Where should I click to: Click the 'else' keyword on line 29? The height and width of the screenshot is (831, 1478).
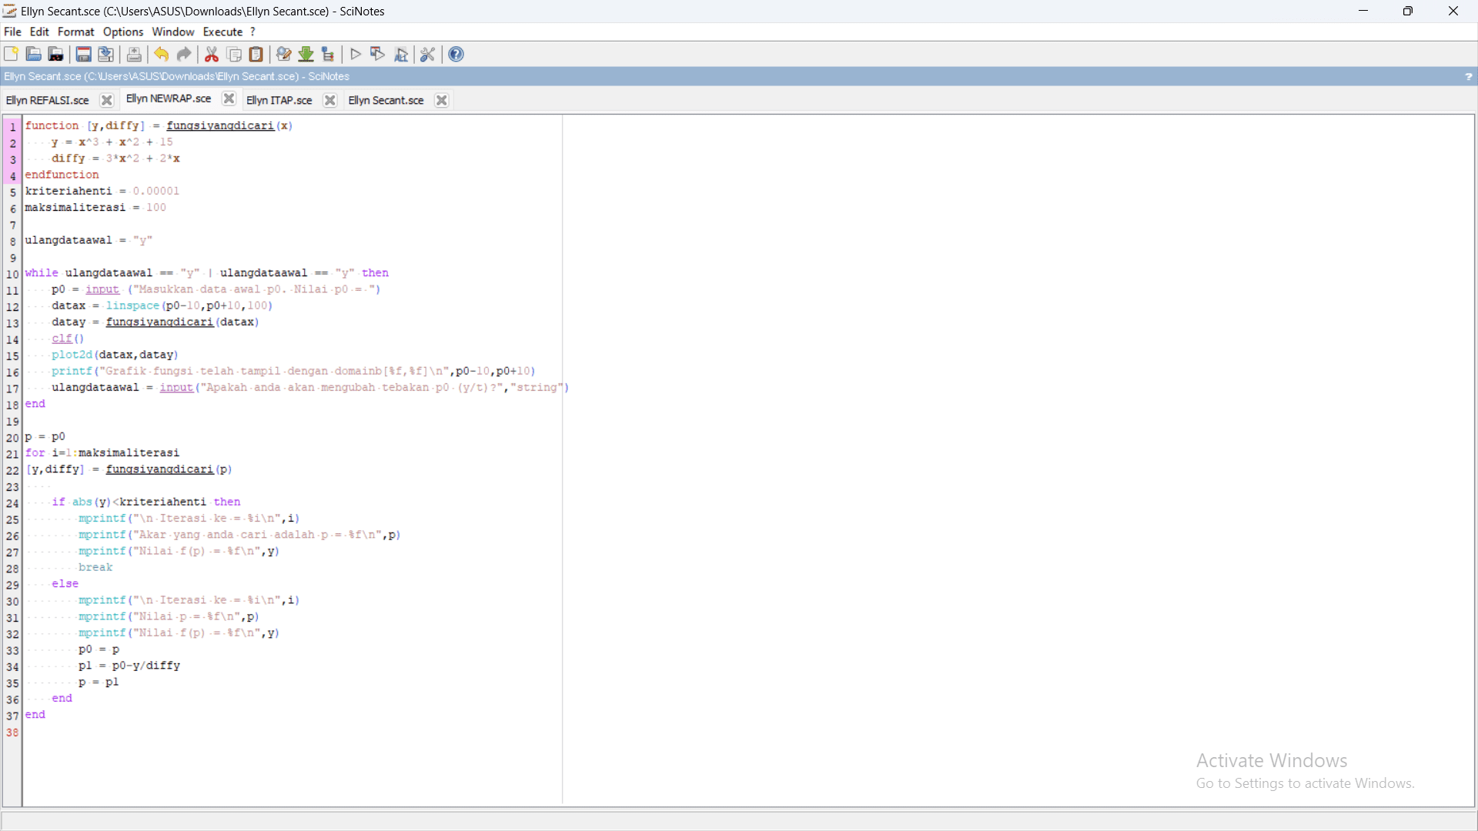(65, 584)
